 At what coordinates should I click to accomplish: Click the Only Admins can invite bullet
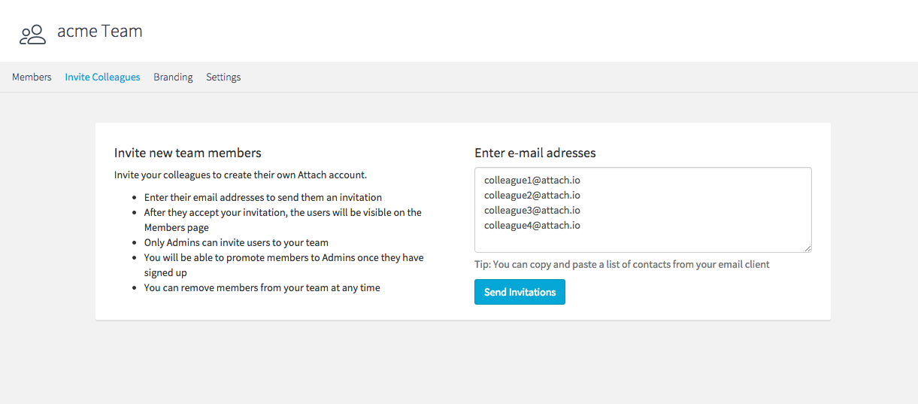click(236, 242)
